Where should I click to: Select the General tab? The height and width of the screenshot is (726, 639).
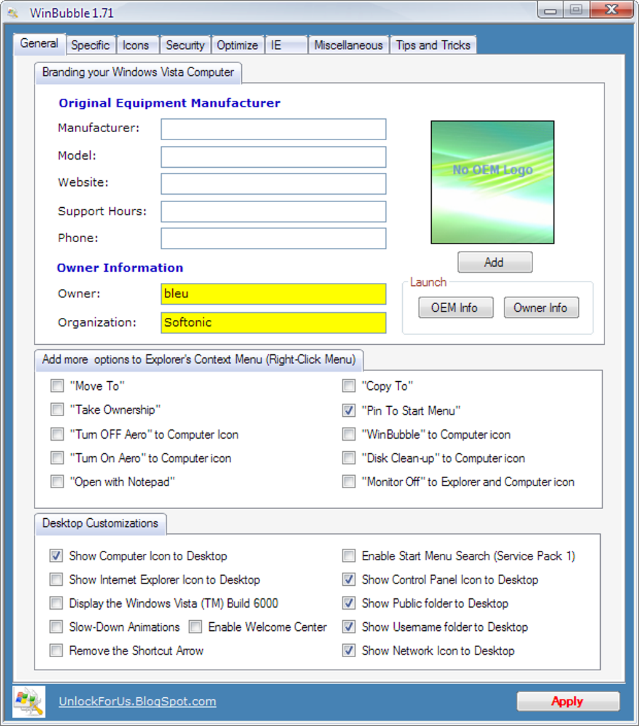(39, 44)
